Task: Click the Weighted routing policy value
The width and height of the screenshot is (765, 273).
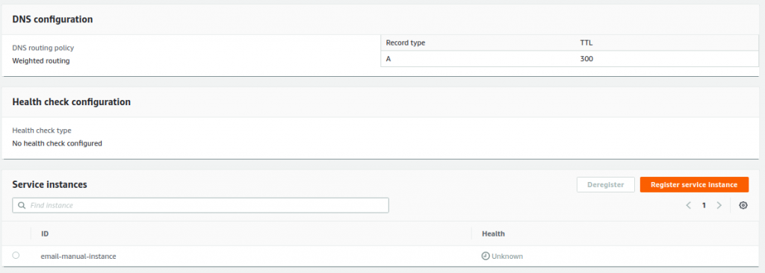Action: click(41, 61)
